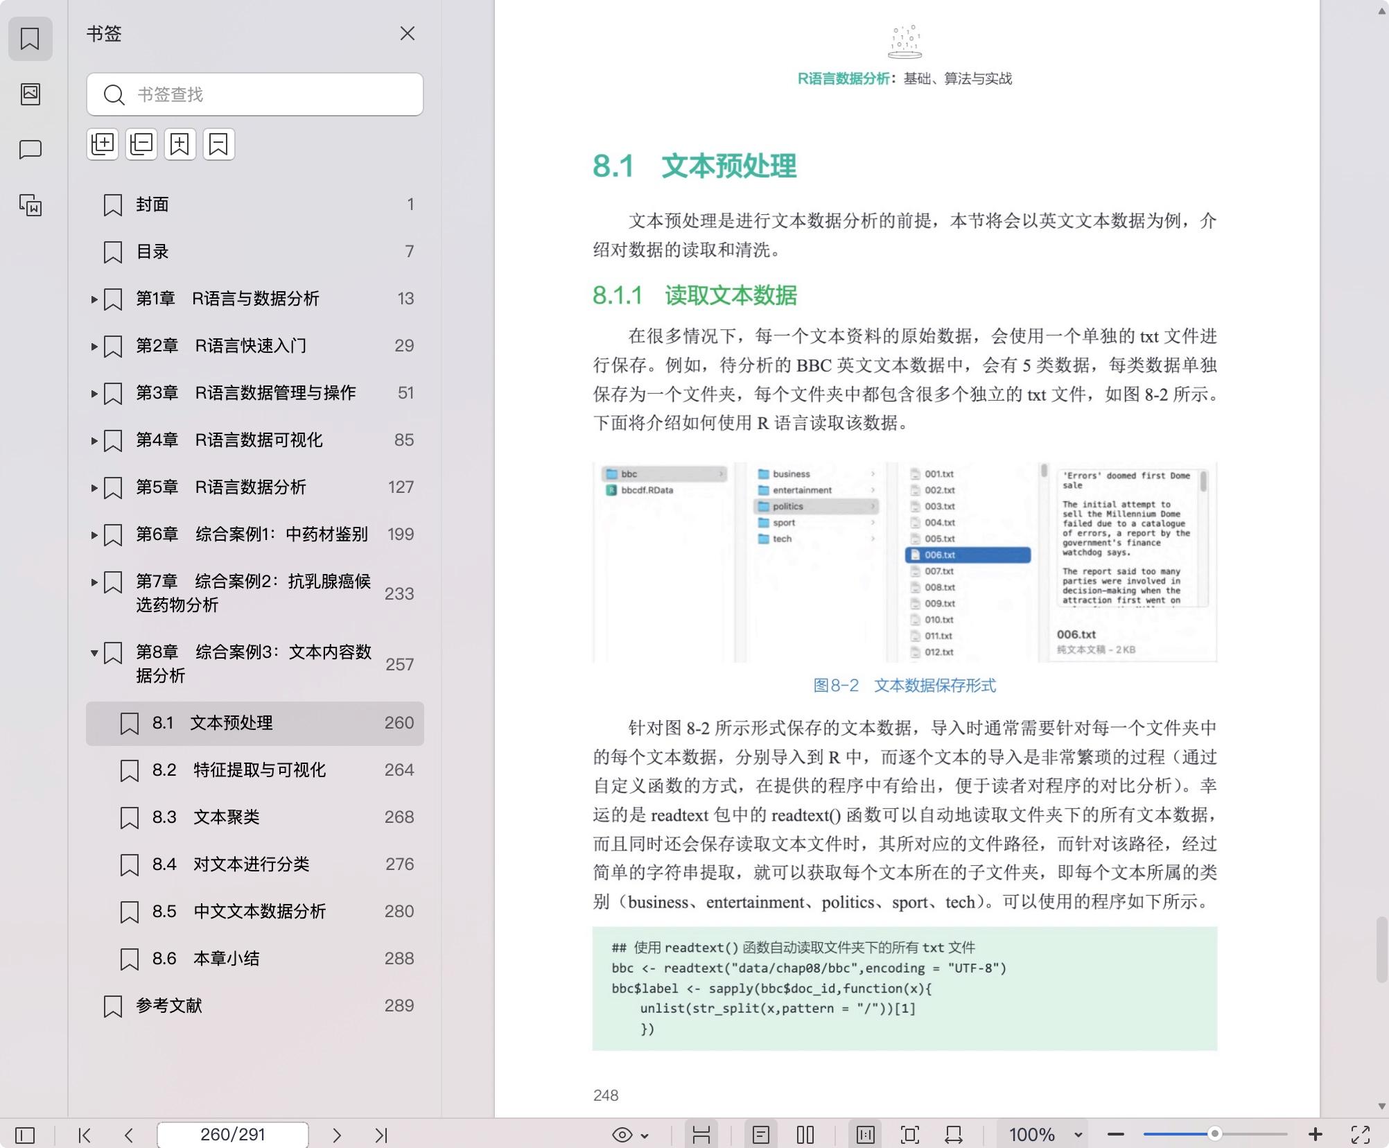Screen dimensions: 1389x1148
Task: Open the thumbnails panel icon
Action: click(30, 94)
